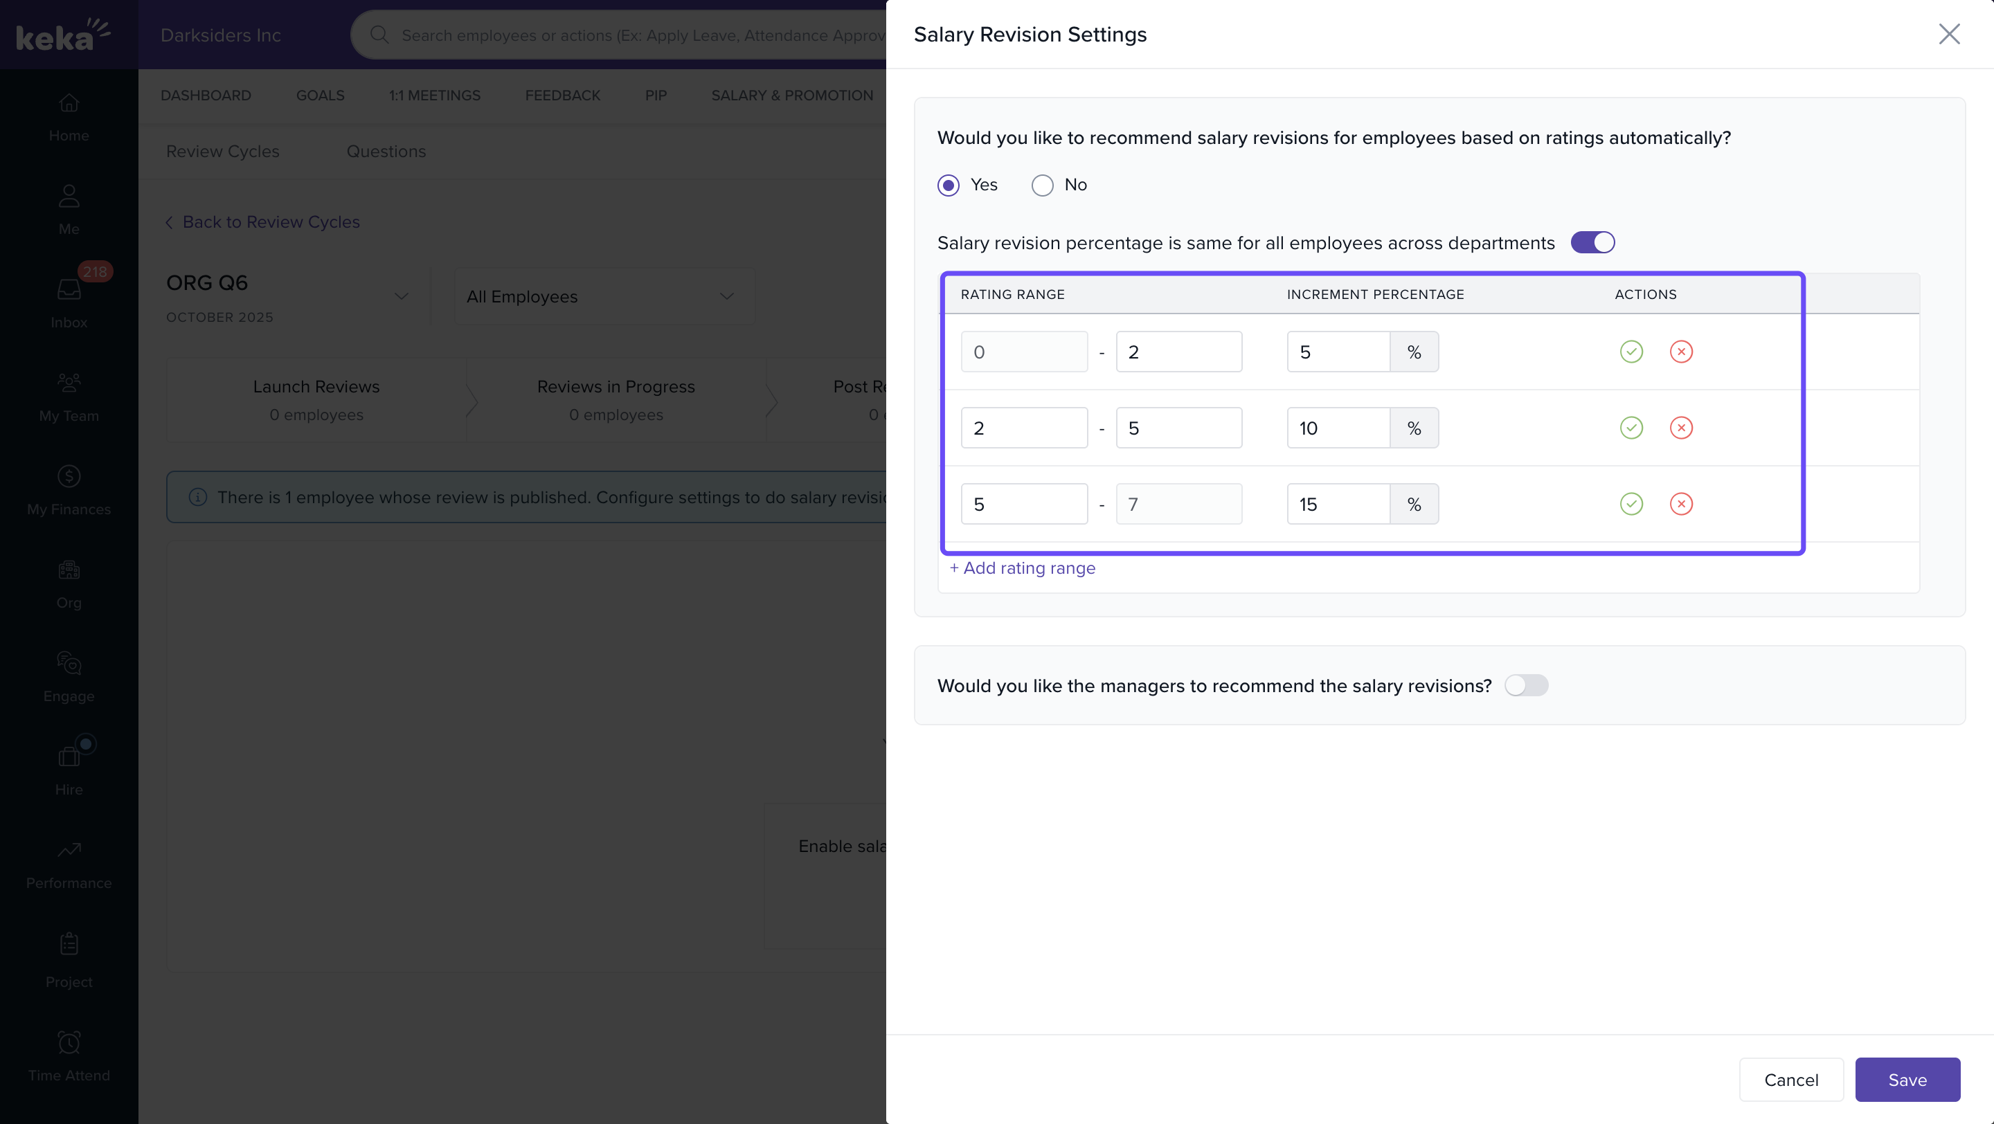Confirm the 2-5 rating range row
The height and width of the screenshot is (1124, 1994).
pyautogui.click(x=1631, y=428)
